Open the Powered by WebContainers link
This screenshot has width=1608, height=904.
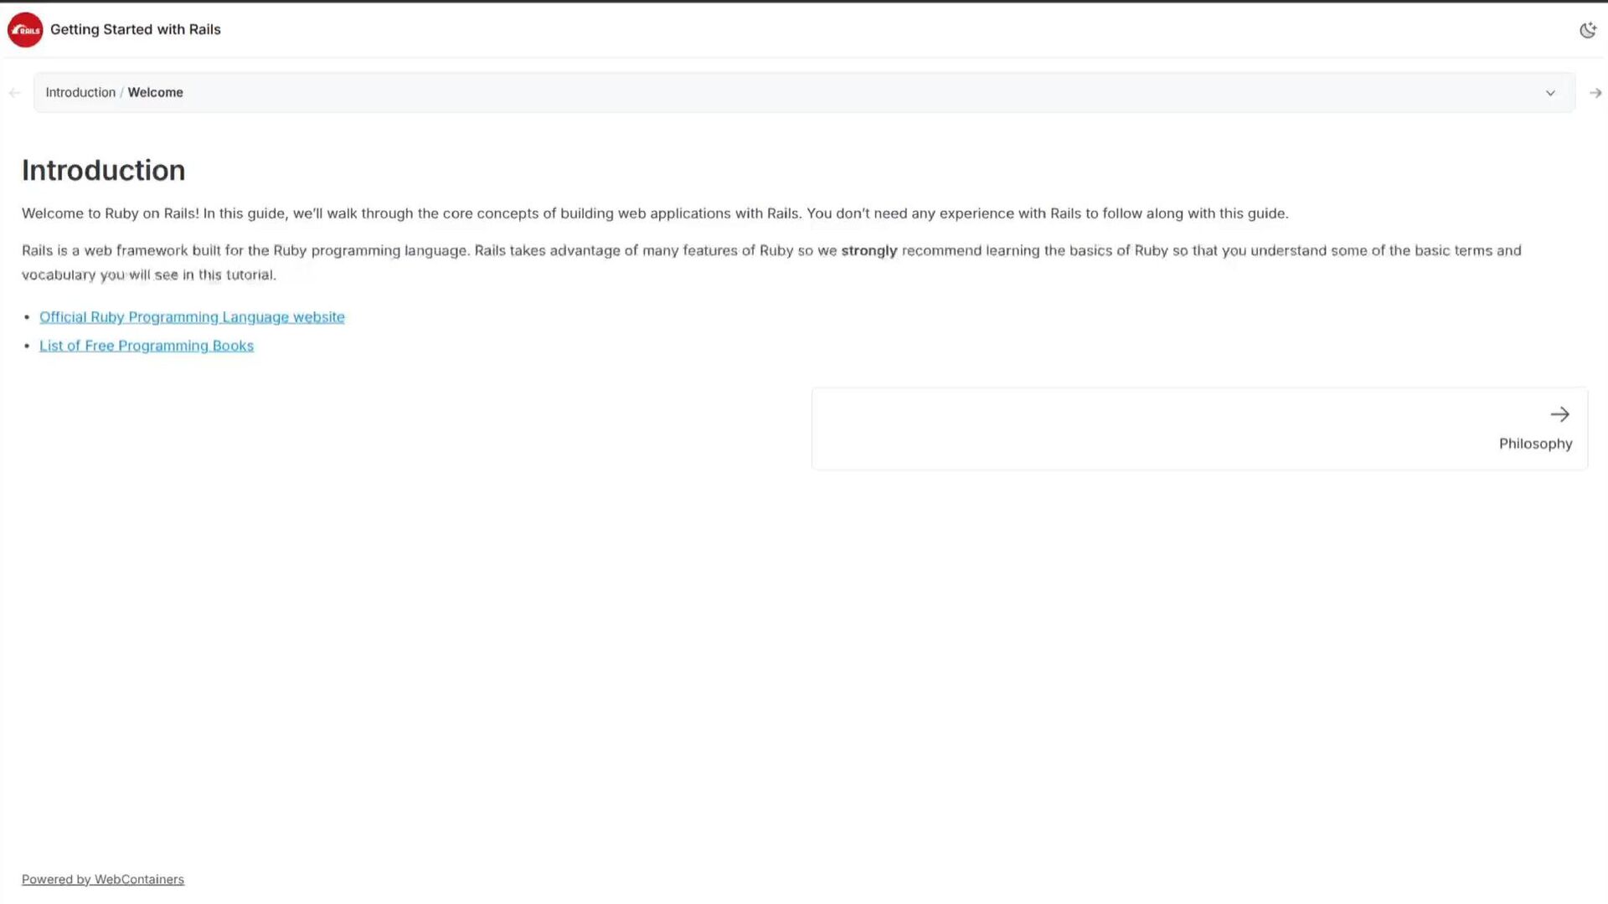coord(103,879)
